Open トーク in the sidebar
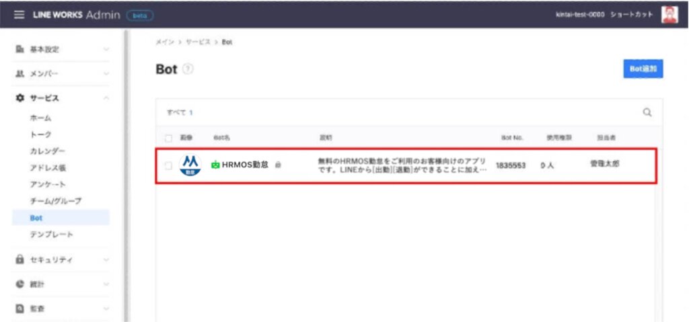Screen dimensions: 689x322 click(x=42, y=134)
